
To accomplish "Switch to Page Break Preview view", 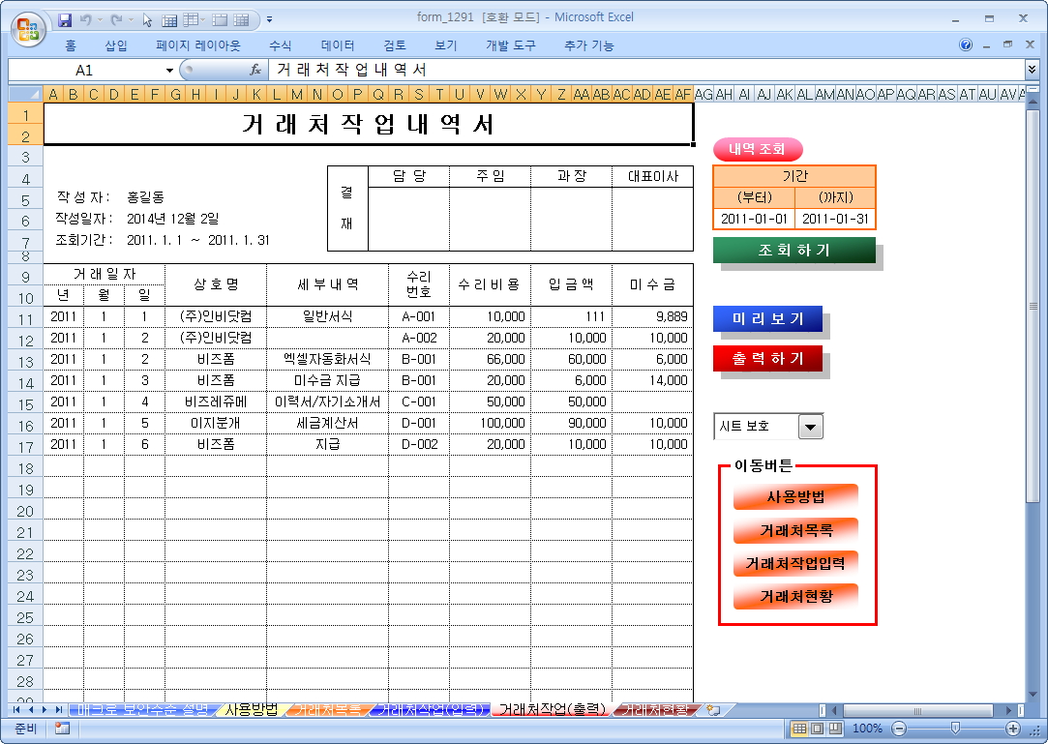I will [x=834, y=729].
